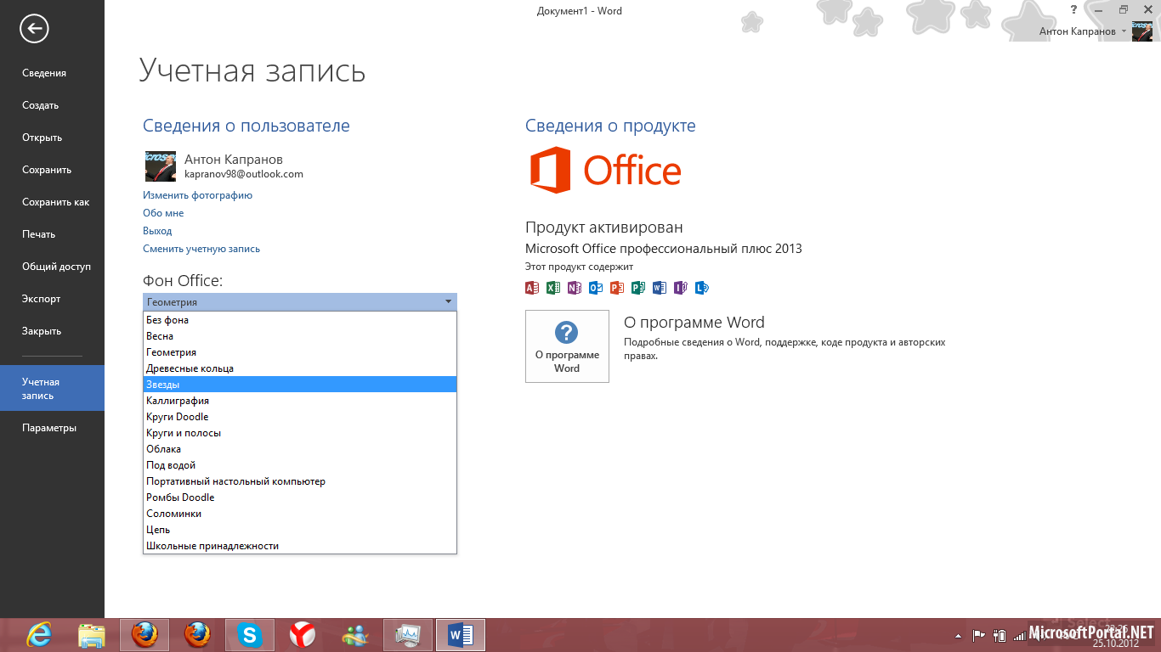The height and width of the screenshot is (652, 1161).
Task: Click the О программе Word button
Action: 567,346
